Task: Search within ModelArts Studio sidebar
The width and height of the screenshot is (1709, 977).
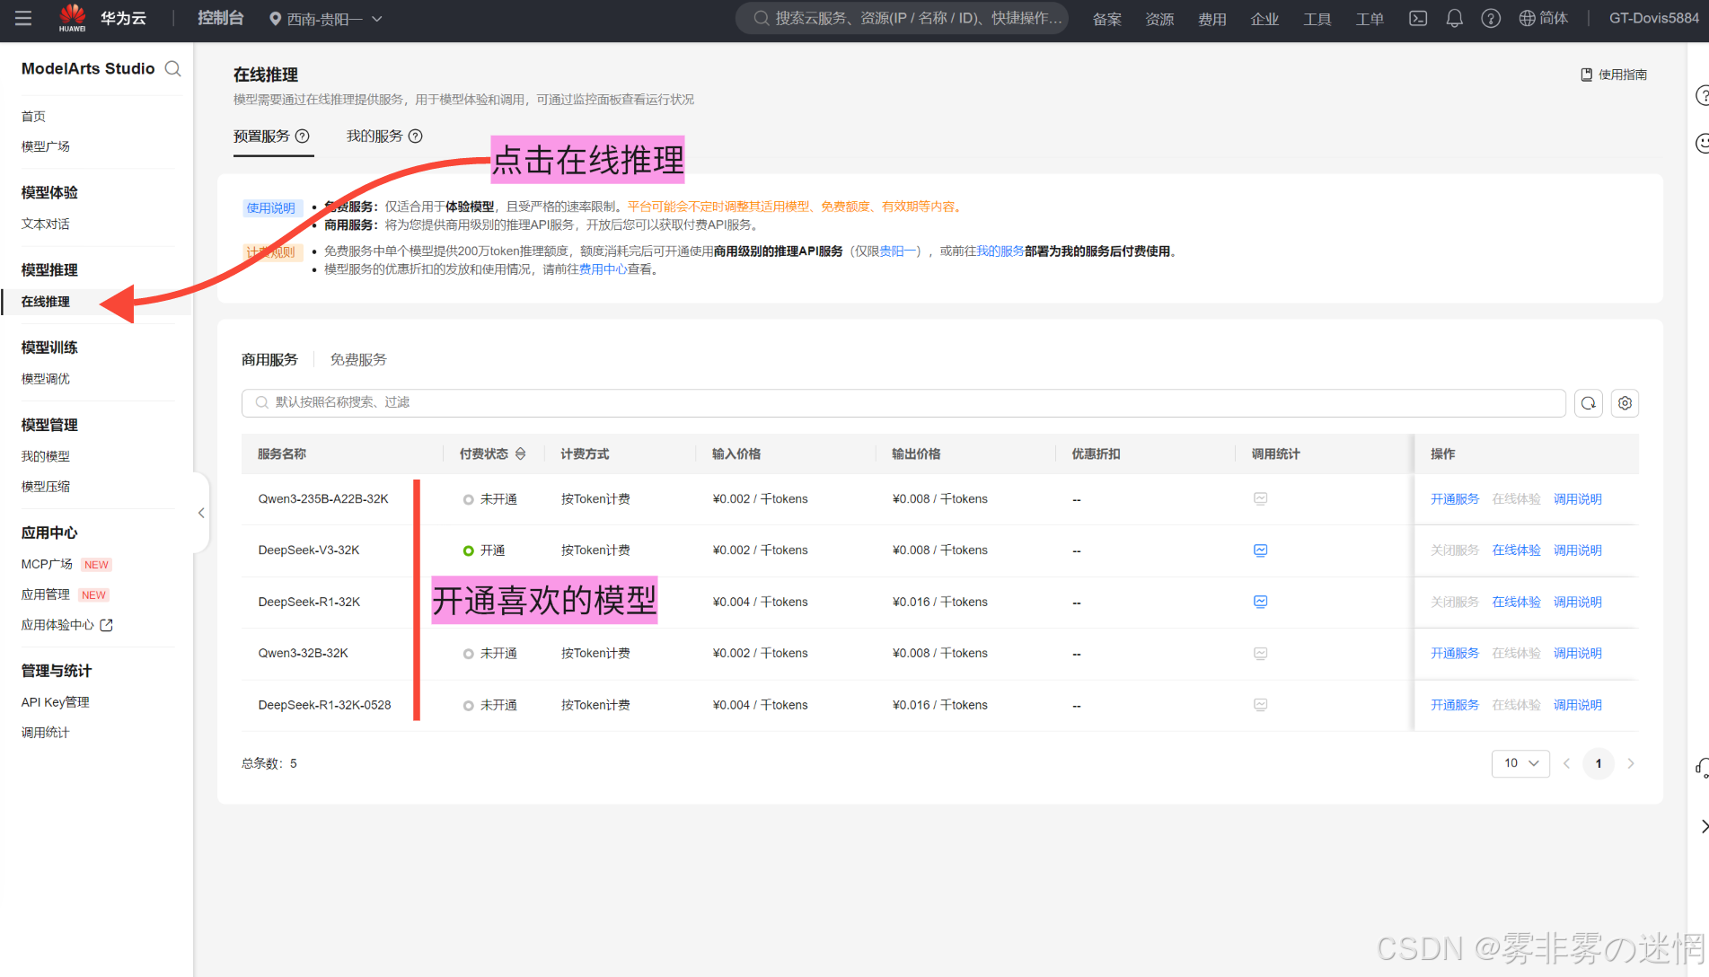Action: (173, 69)
